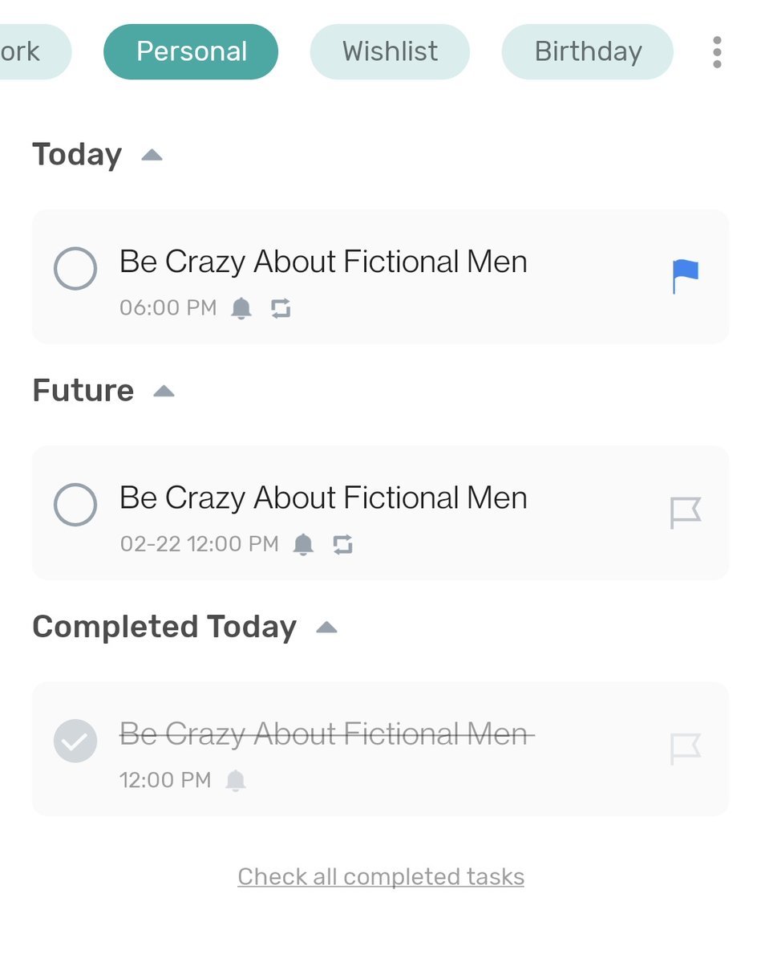Click faded flag on completed task
Image resolution: width=761 pixels, height=963 pixels.
coord(685,749)
